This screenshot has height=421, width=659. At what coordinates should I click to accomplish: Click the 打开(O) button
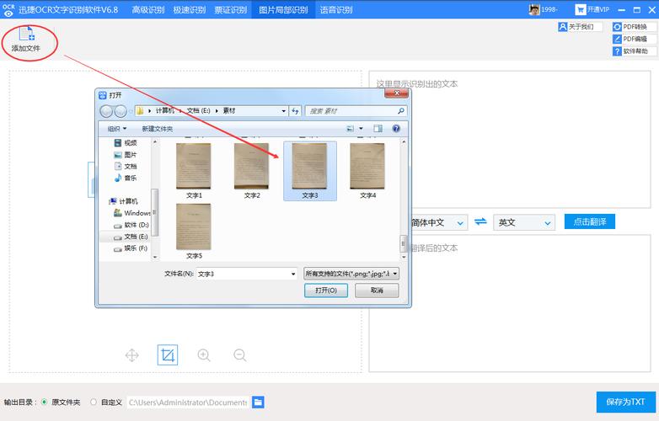326,290
